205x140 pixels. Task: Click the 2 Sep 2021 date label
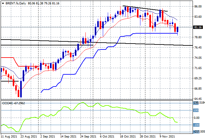pos(48,137)
